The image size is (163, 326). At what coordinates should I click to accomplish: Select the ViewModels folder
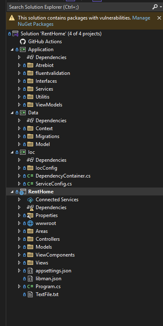pos(49,105)
